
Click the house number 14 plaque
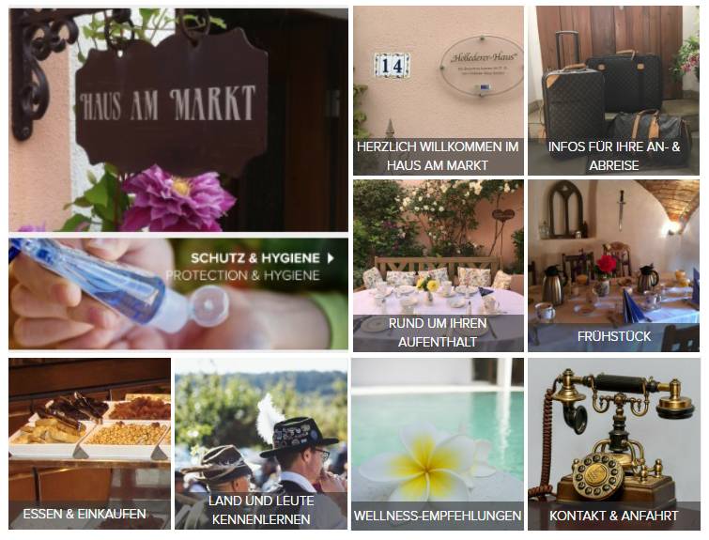click(392, 66)
